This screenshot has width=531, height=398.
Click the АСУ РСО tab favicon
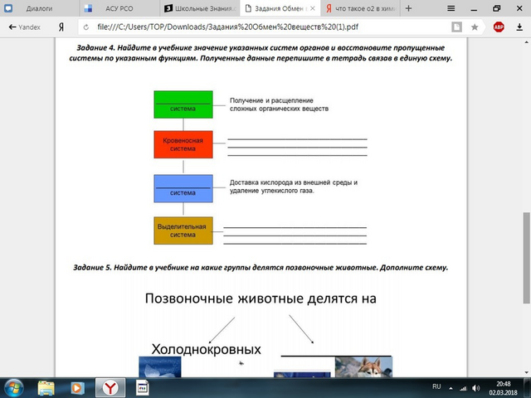point(89,8)
